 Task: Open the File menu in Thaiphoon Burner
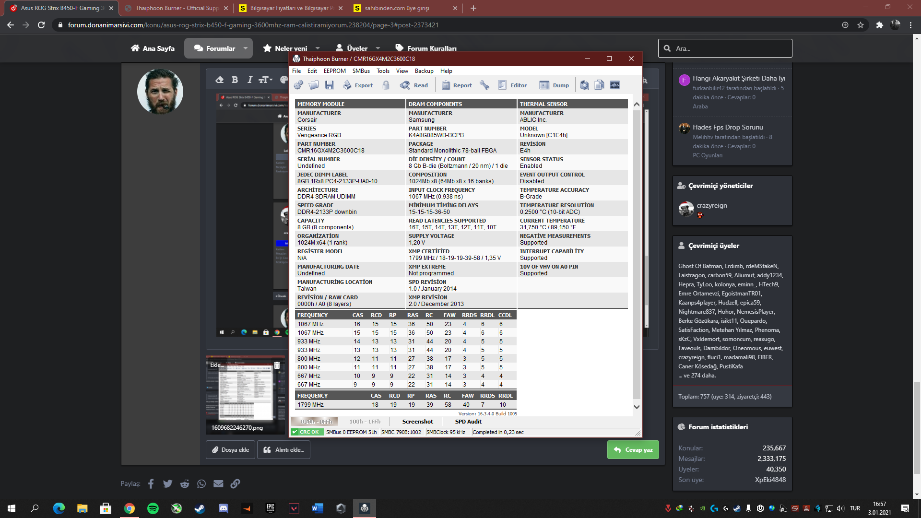click(x=296, y=71)
